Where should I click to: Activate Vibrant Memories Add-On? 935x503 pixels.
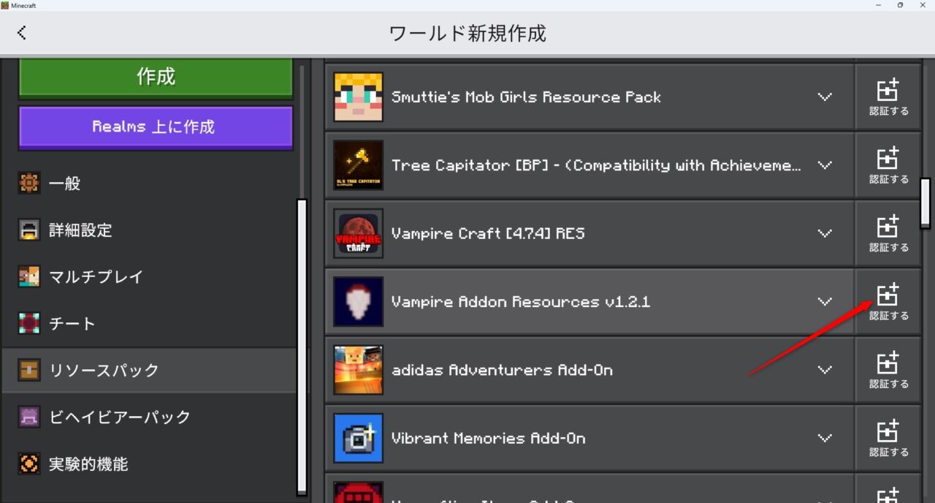(x=888, y=439)
